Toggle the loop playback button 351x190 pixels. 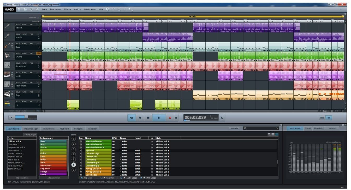point(131,118)
